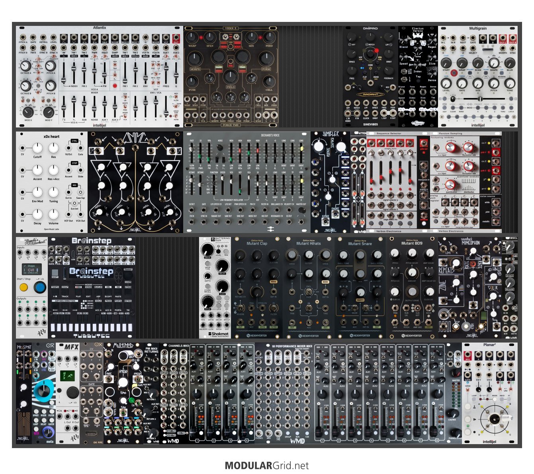Click the Planar 2 module title
This screenshot has width=534, height=474.
tap(489, 345)
